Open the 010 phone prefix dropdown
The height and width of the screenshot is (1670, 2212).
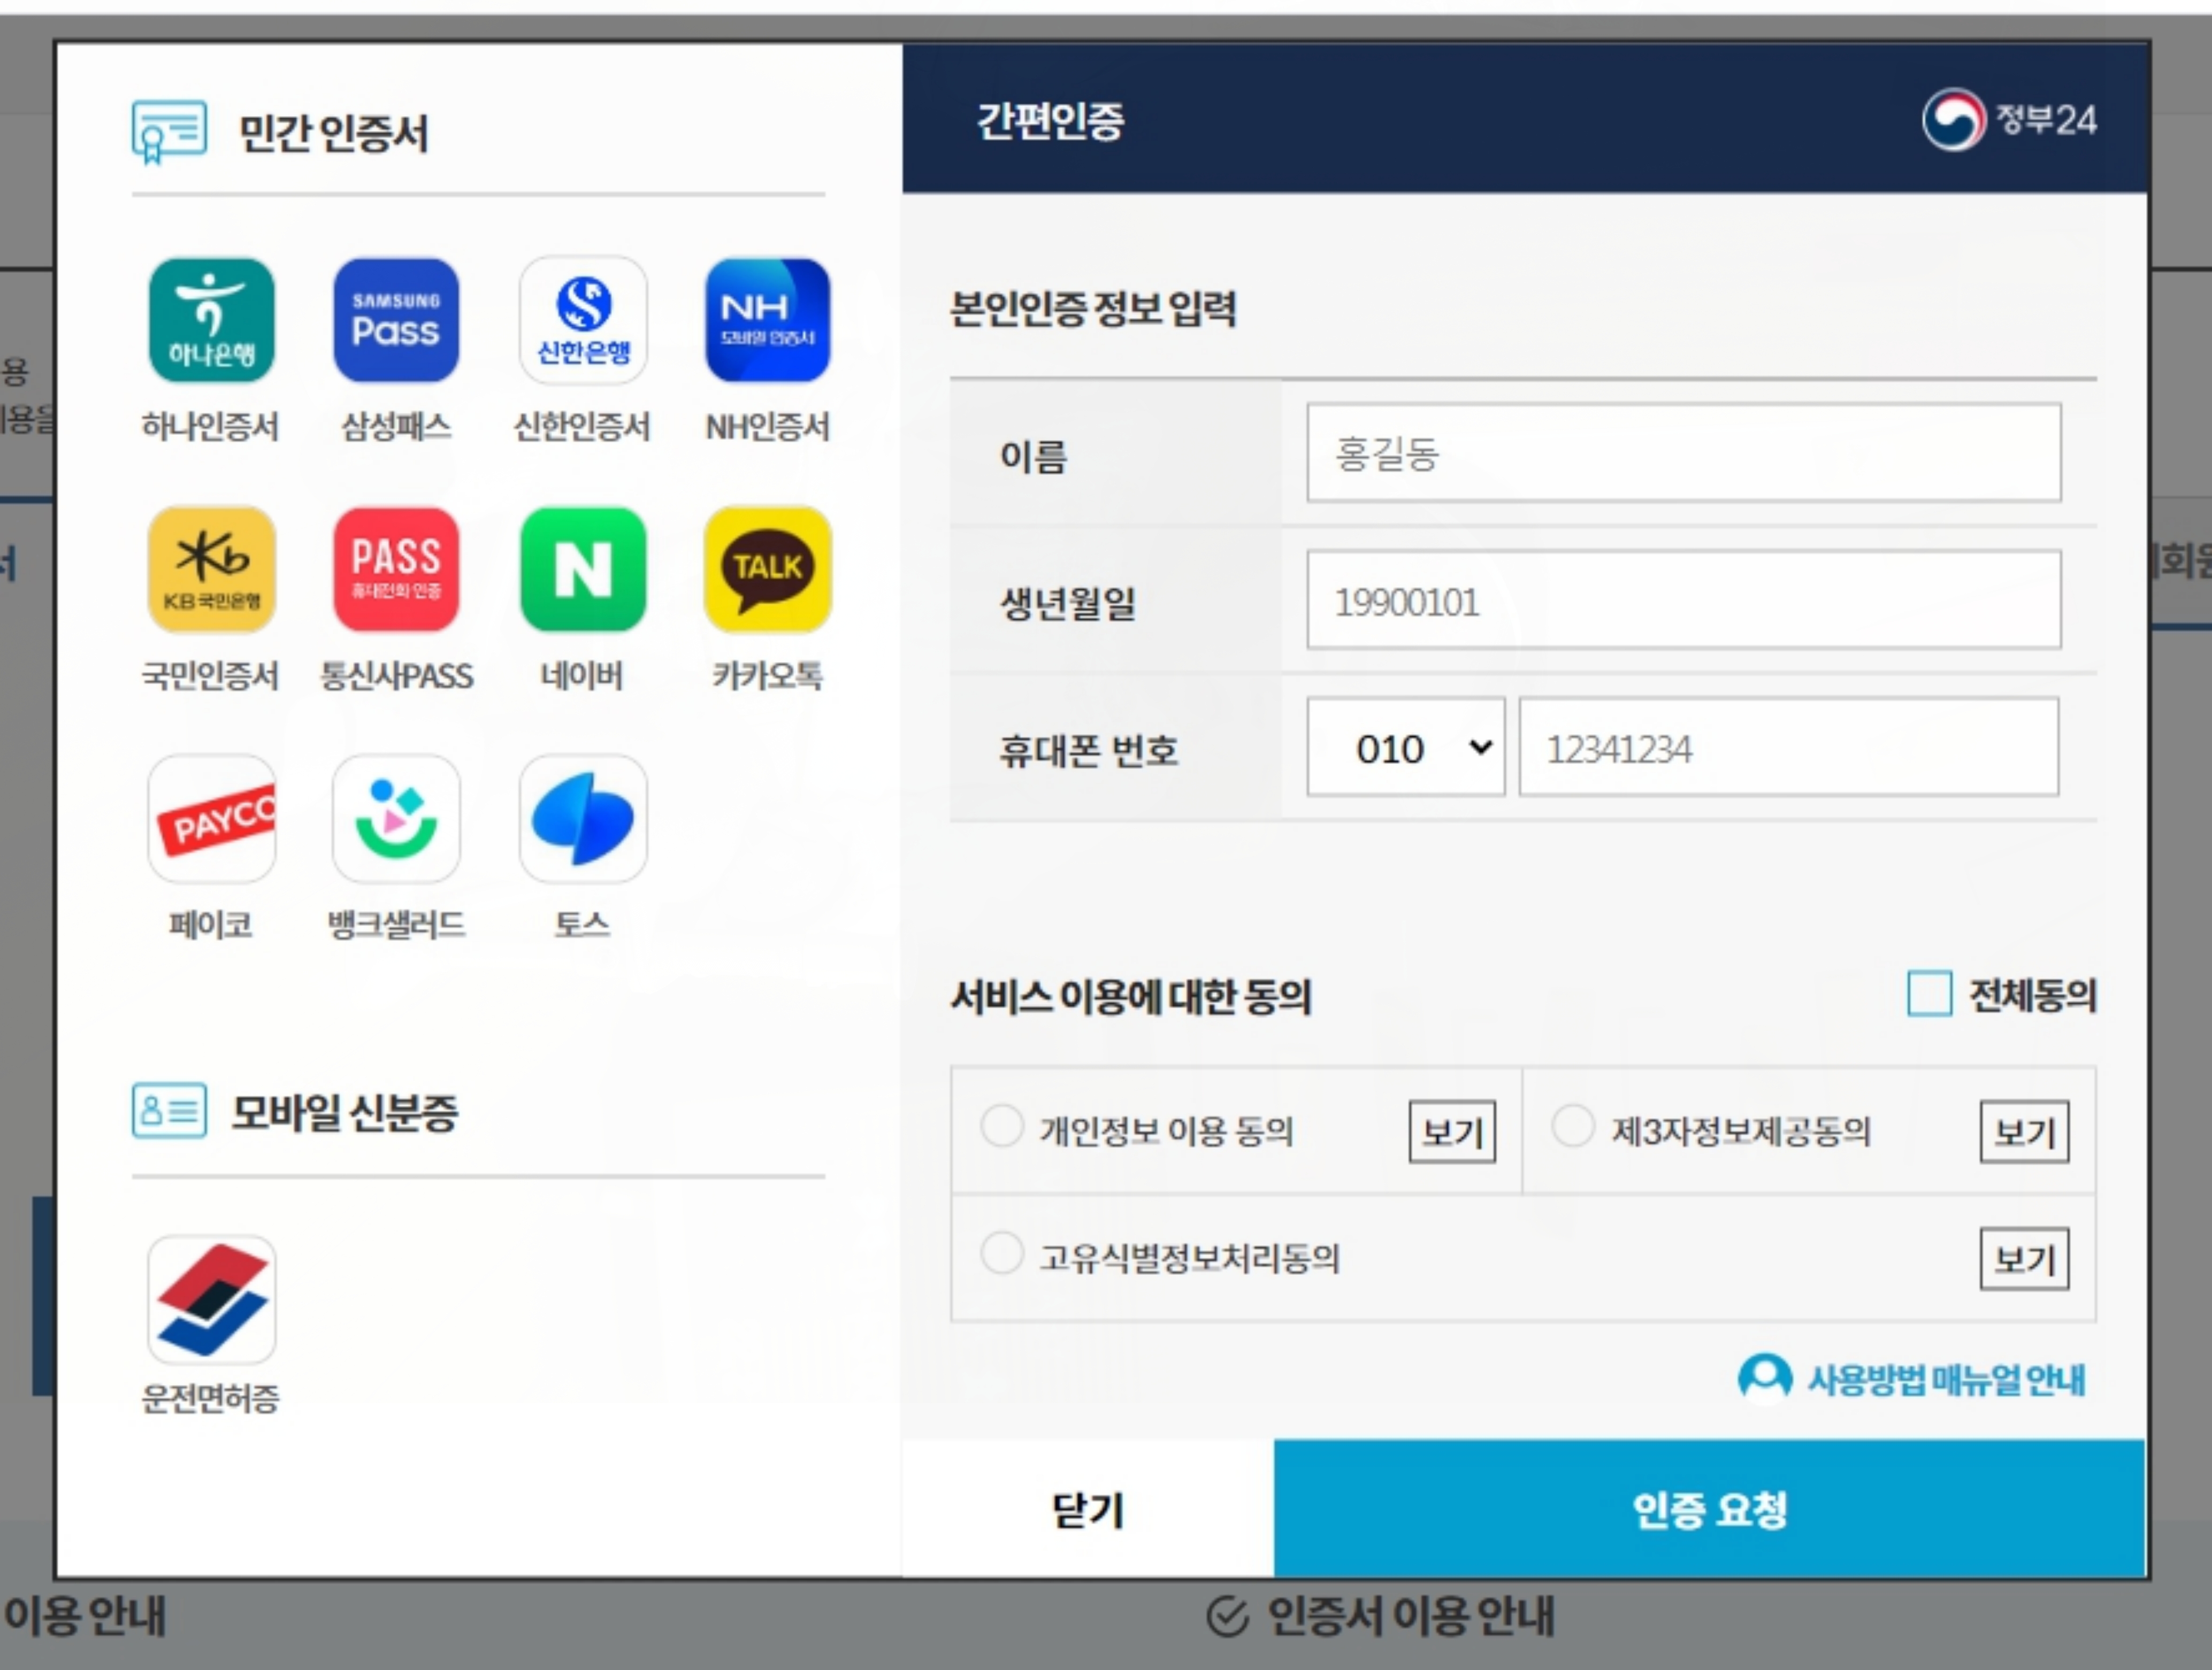(1405, 748)
